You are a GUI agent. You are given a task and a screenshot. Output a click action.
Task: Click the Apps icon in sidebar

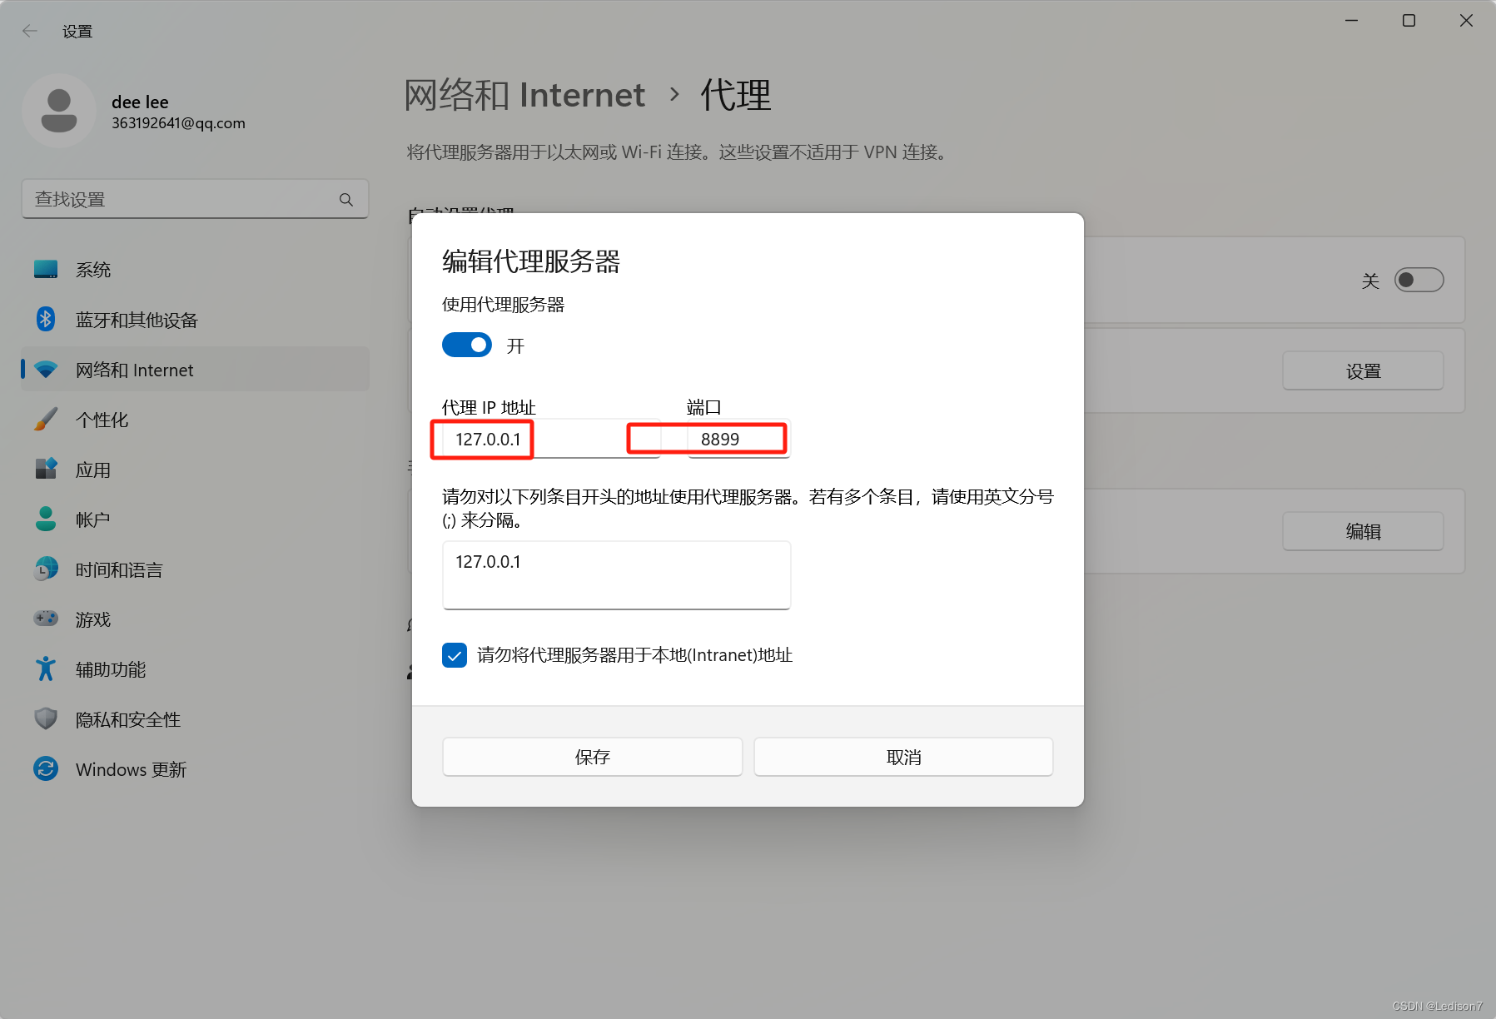coord(46,469)
